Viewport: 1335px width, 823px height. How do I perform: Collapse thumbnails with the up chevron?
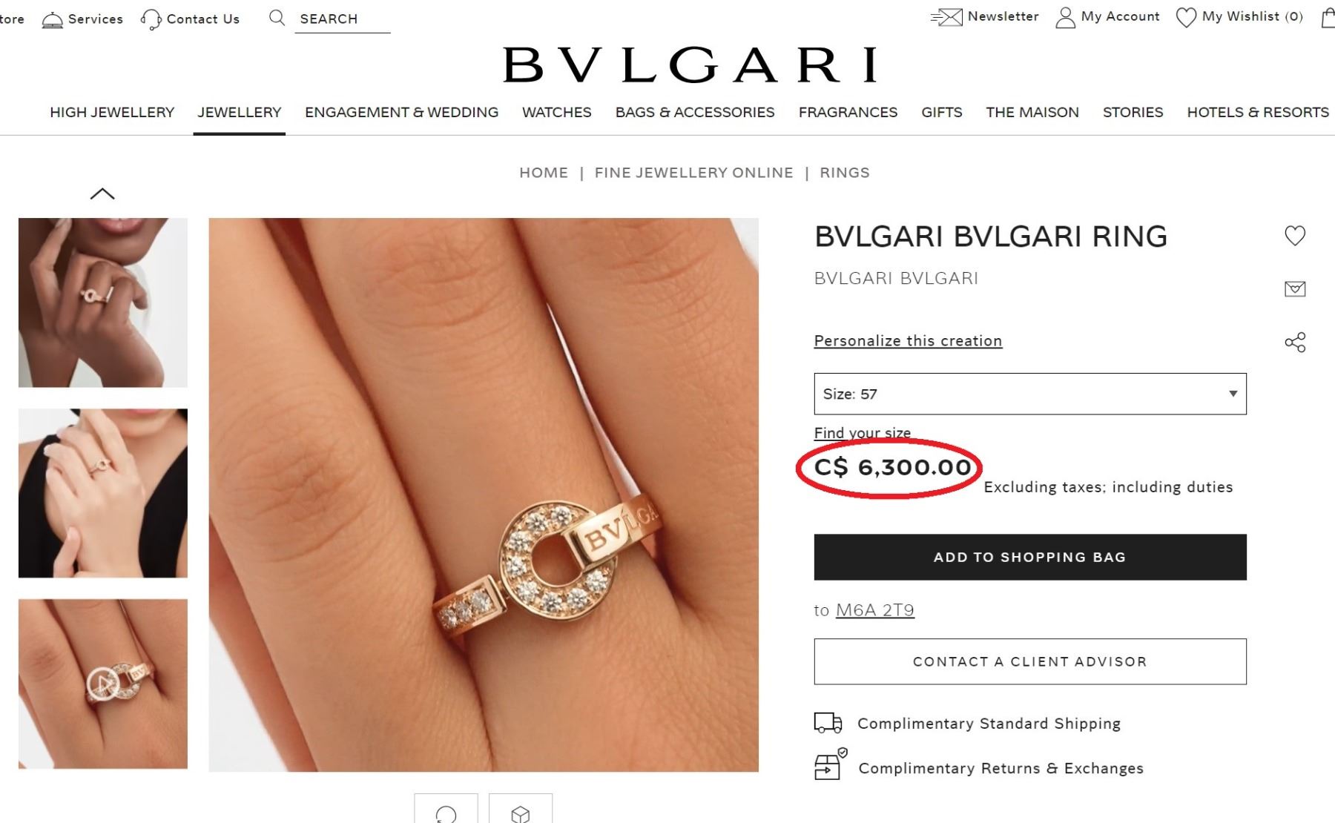pos(102,194)
